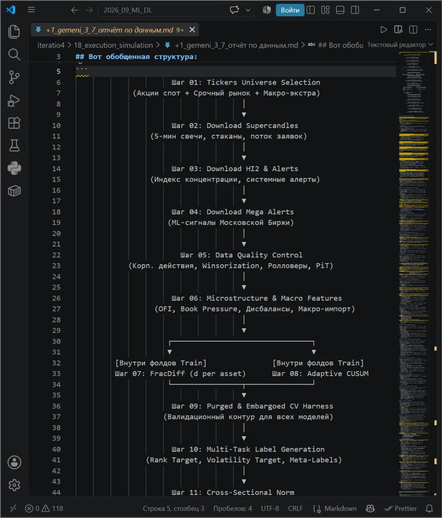Open the remote window icon in status bar

pos(13,508)
